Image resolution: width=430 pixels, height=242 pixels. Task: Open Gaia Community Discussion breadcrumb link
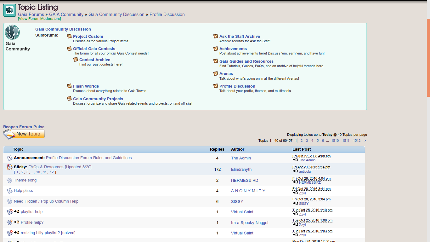[116, 14]
